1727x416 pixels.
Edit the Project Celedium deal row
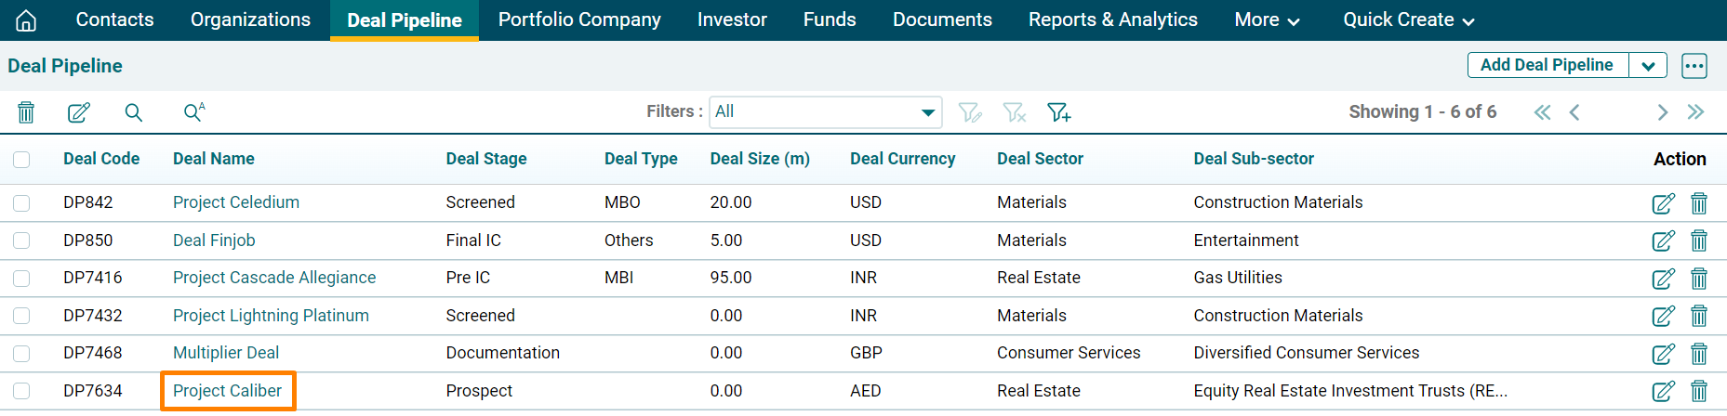(x=1663, y=203)
